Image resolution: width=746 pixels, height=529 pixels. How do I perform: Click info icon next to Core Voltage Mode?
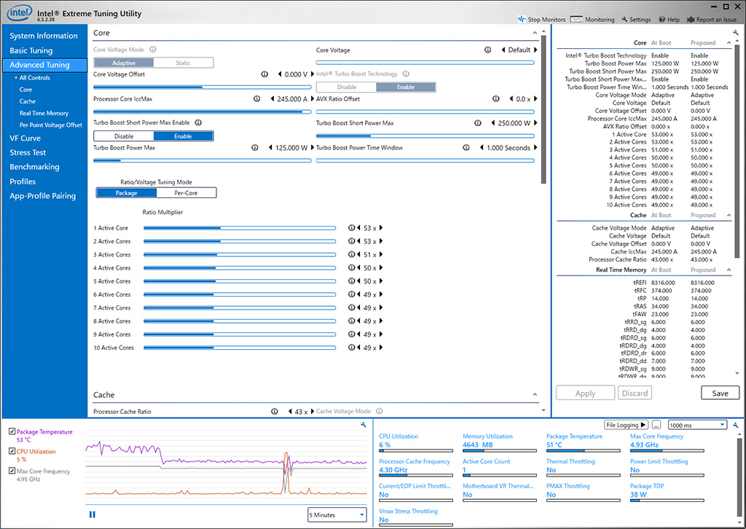coord(153,50)
